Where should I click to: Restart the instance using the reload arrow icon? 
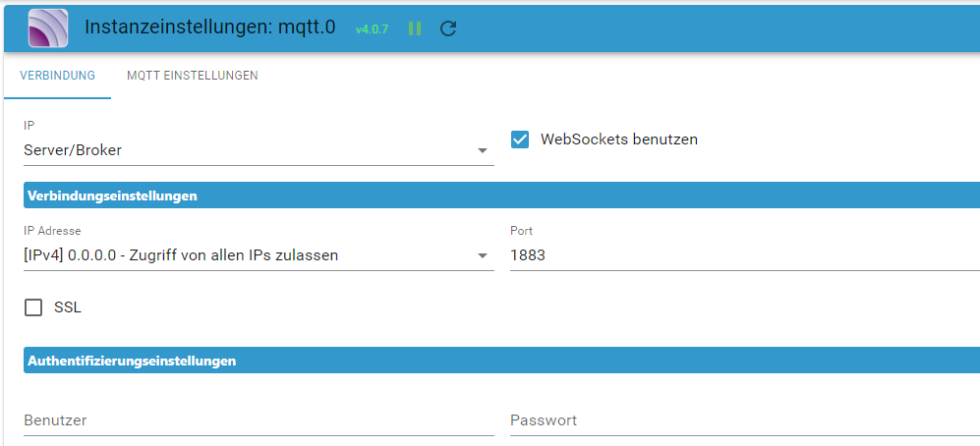click(x=448, y=28)
